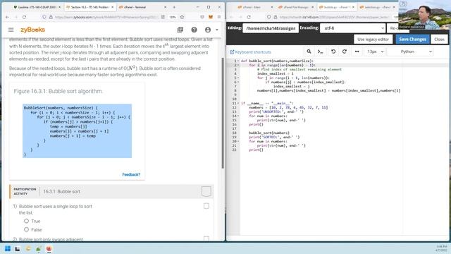Viewport: 451px width, 254px height.
Task: Open the Windows Start button
Action: [8, 248]
